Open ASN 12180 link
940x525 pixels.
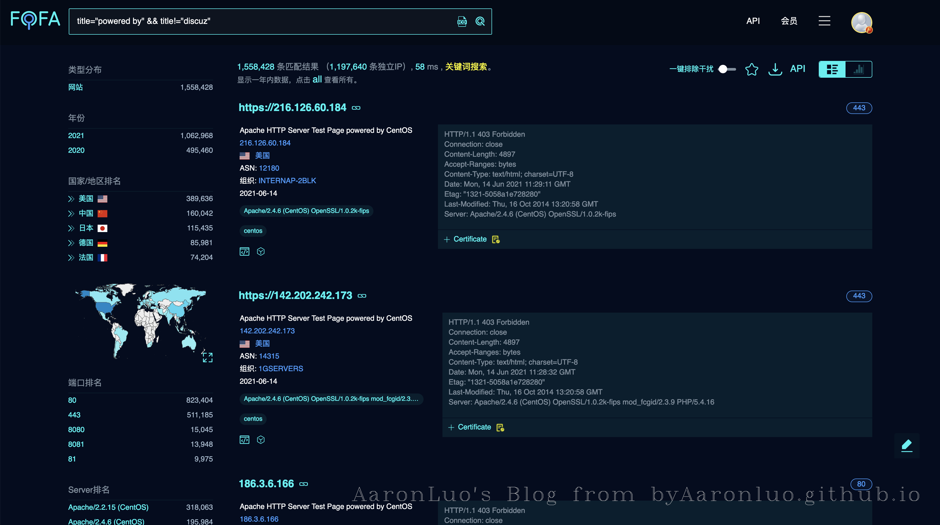269,168
